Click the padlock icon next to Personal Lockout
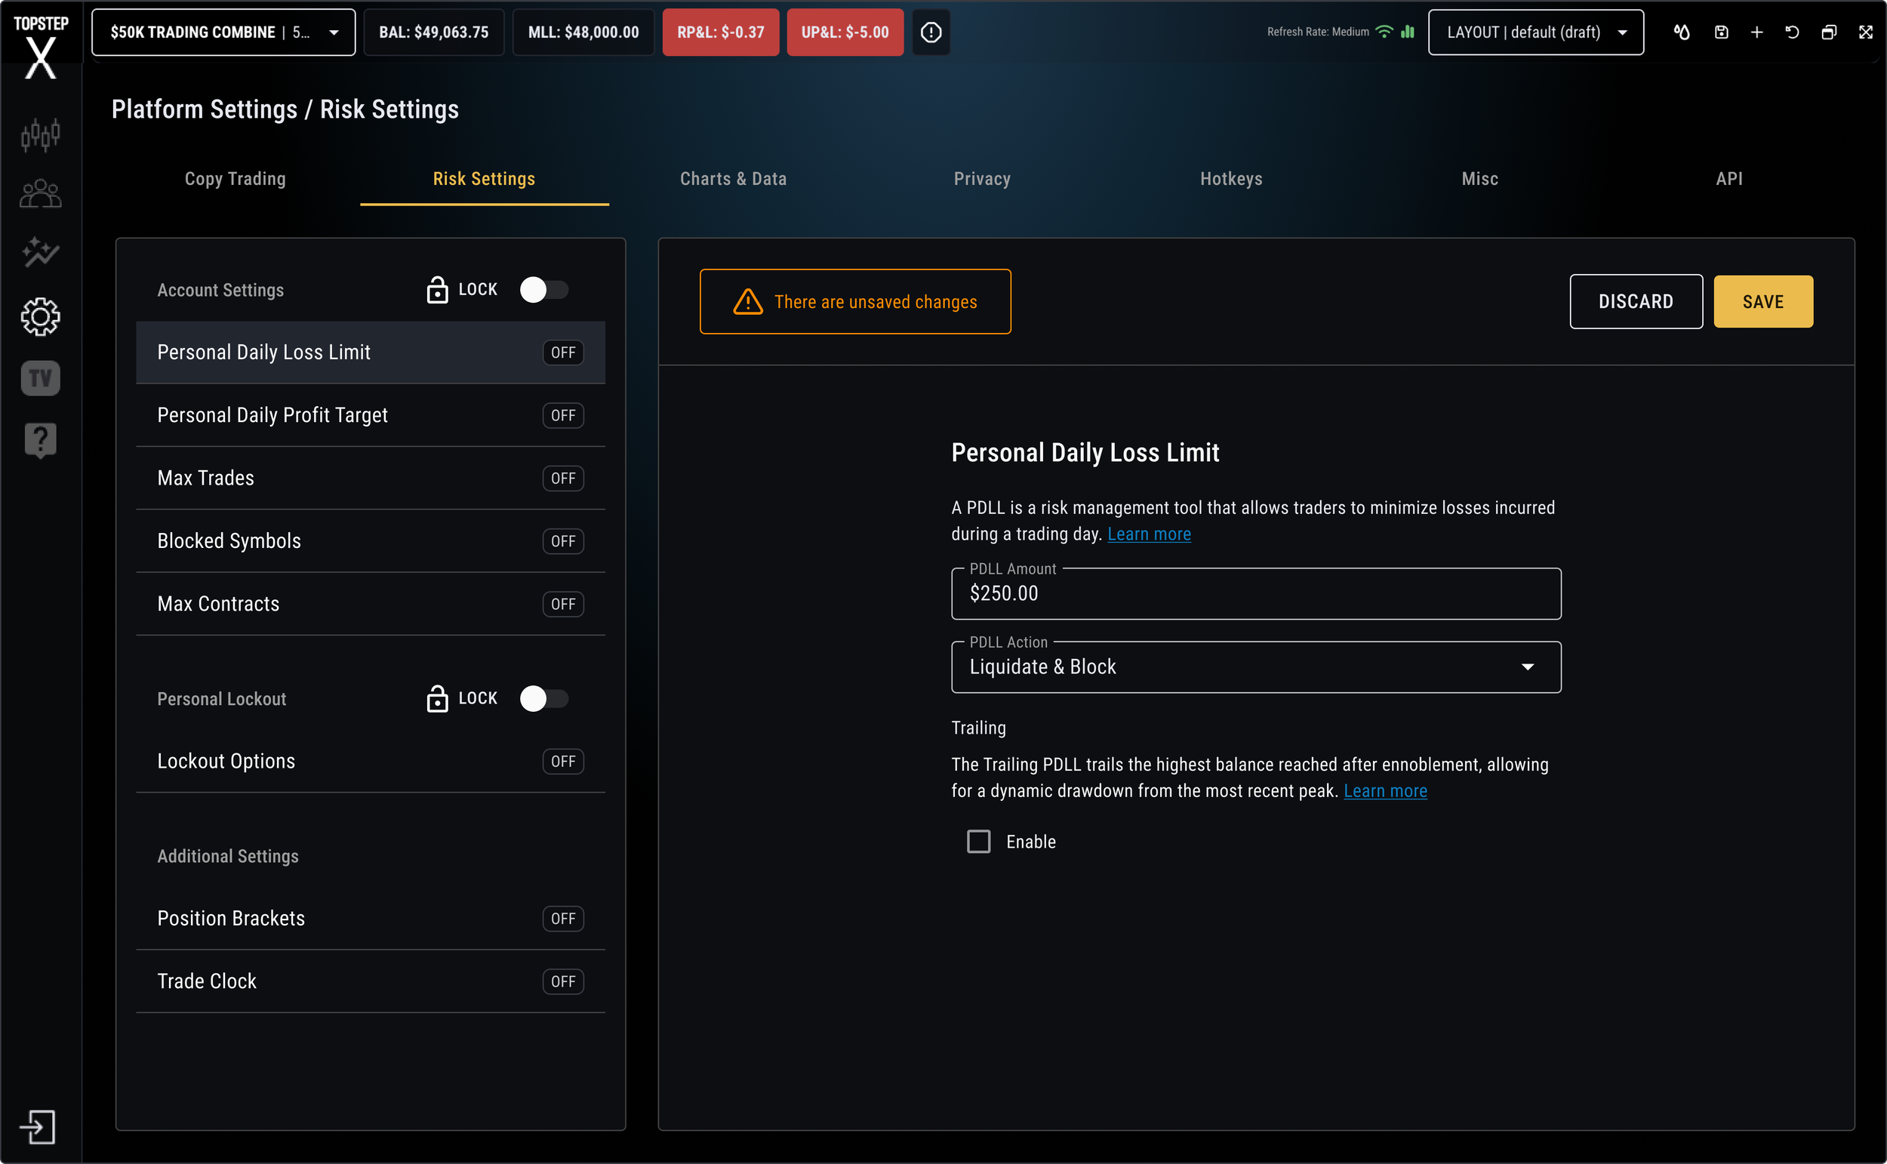This screenshot has height=1164, width=1887. [437, 698]
